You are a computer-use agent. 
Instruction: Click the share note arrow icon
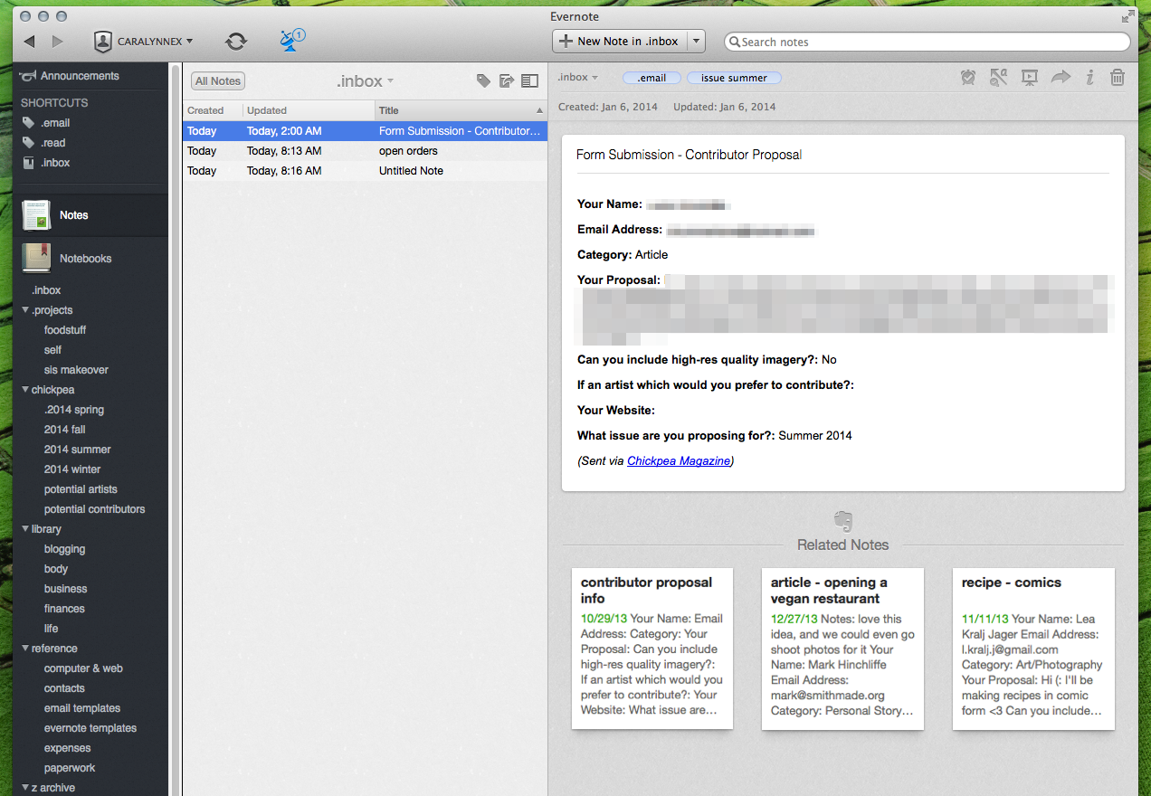click(1061, 78)
